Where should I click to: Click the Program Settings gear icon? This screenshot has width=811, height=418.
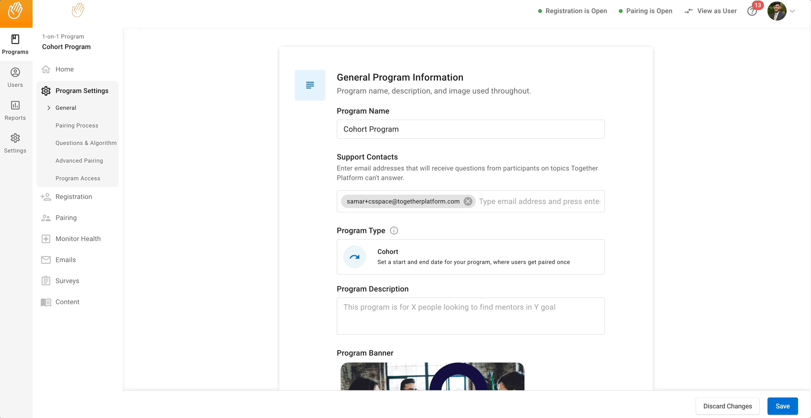pyautogui.click(x=46, y=91)
